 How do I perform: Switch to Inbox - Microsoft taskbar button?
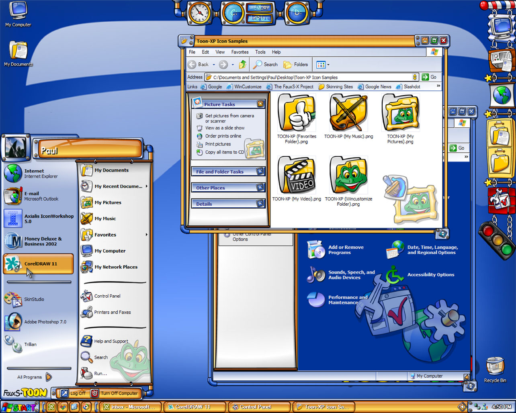[x=131, y=407]
